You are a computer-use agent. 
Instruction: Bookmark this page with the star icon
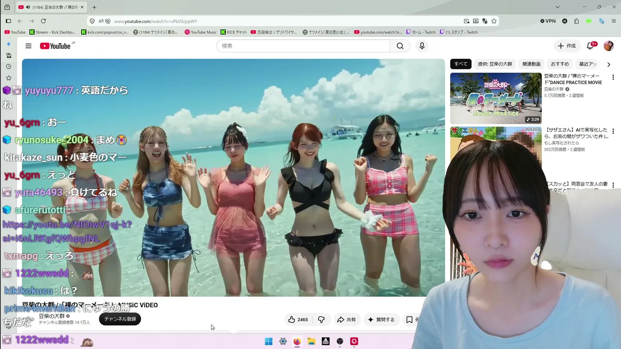click(x=494, y=21)
